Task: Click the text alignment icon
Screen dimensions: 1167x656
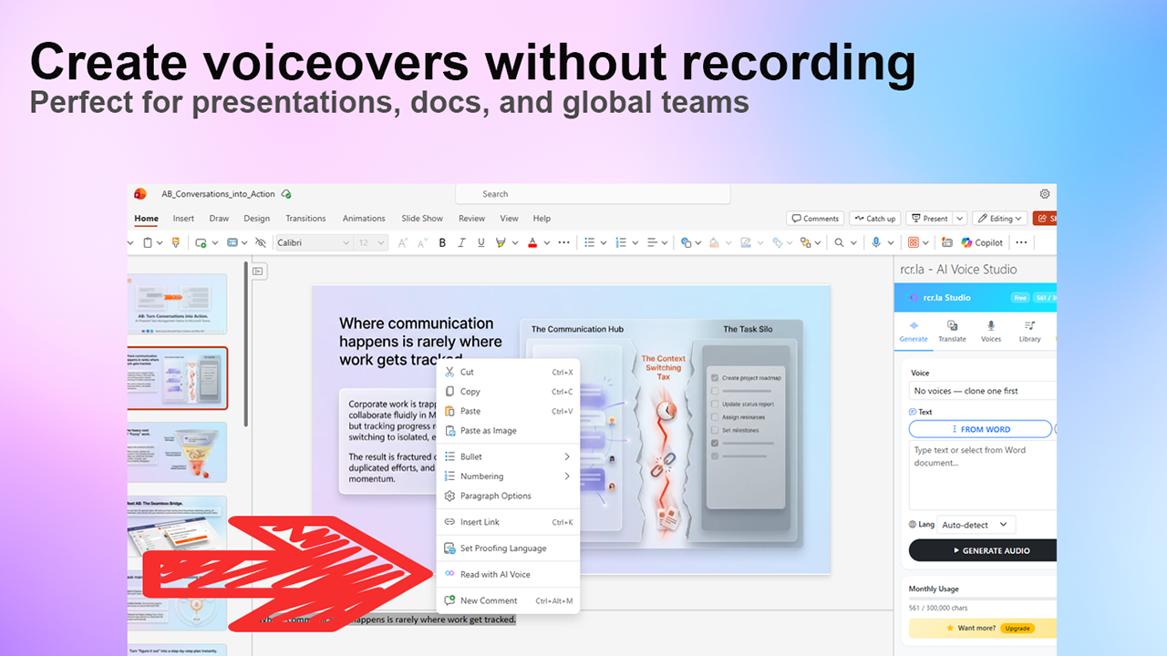Action: [652, 242]
